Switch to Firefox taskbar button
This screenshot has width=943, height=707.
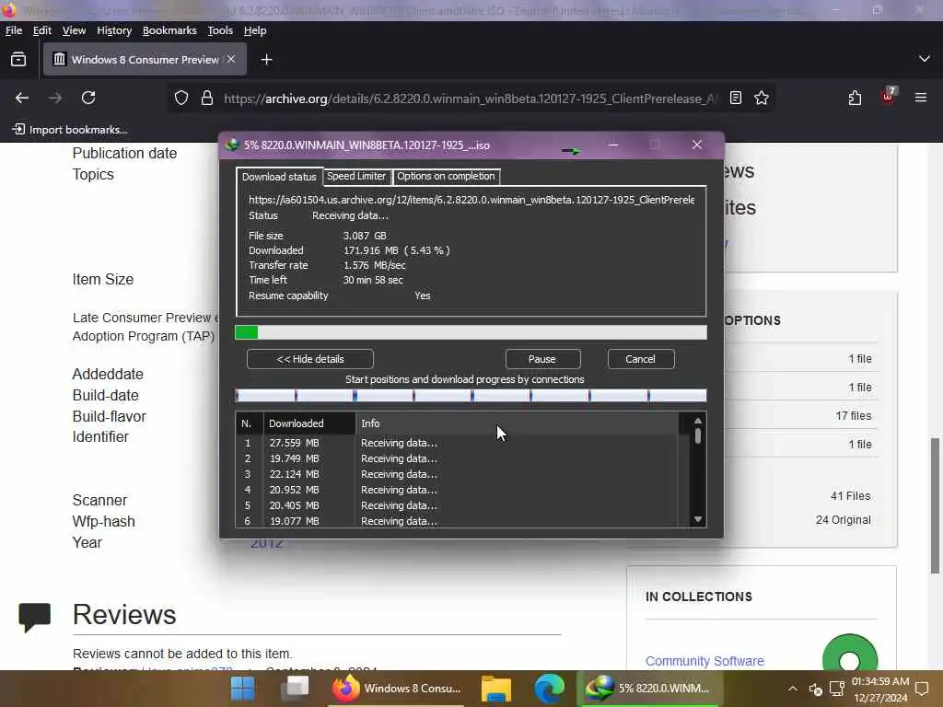tap(398, 689)
